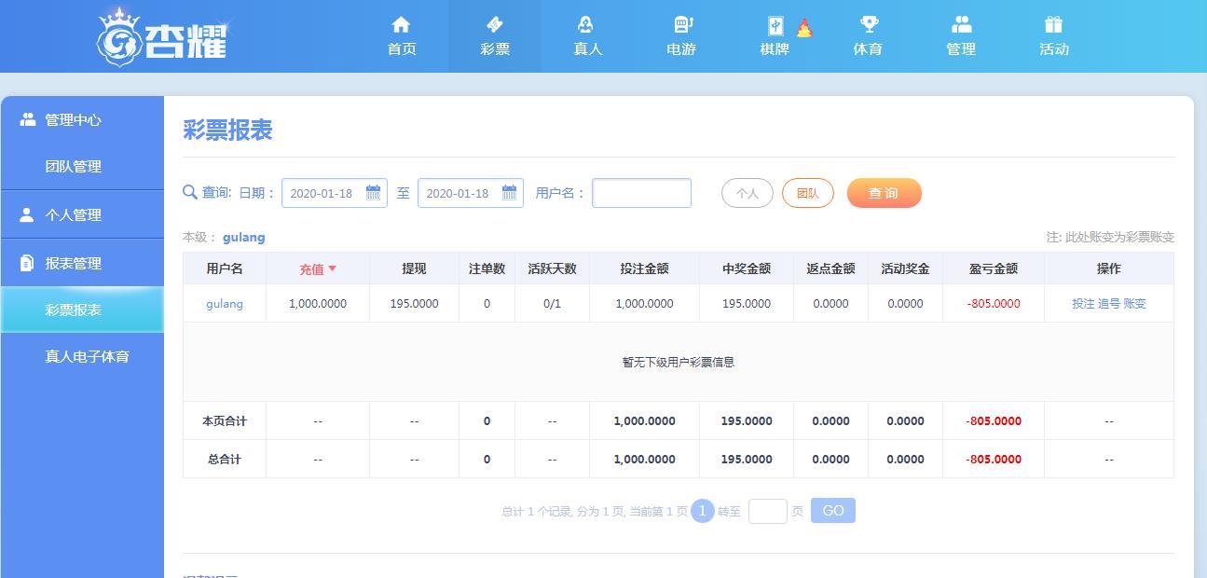This screenshot has width=1207, height=578.
Task: Click the 暂无下级用户彩票信息 message
Action: coord(679,362)
